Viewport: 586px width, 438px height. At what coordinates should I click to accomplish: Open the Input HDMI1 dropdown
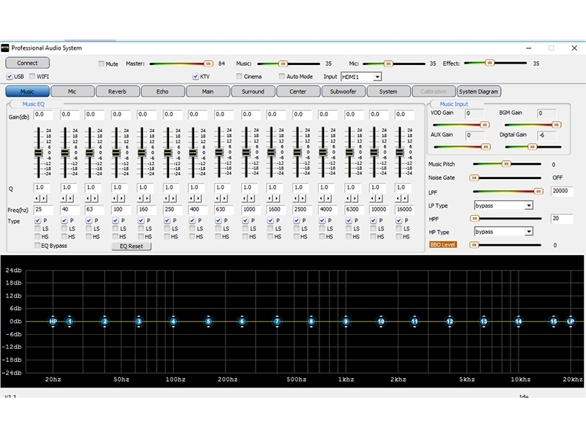coord(377,77)
